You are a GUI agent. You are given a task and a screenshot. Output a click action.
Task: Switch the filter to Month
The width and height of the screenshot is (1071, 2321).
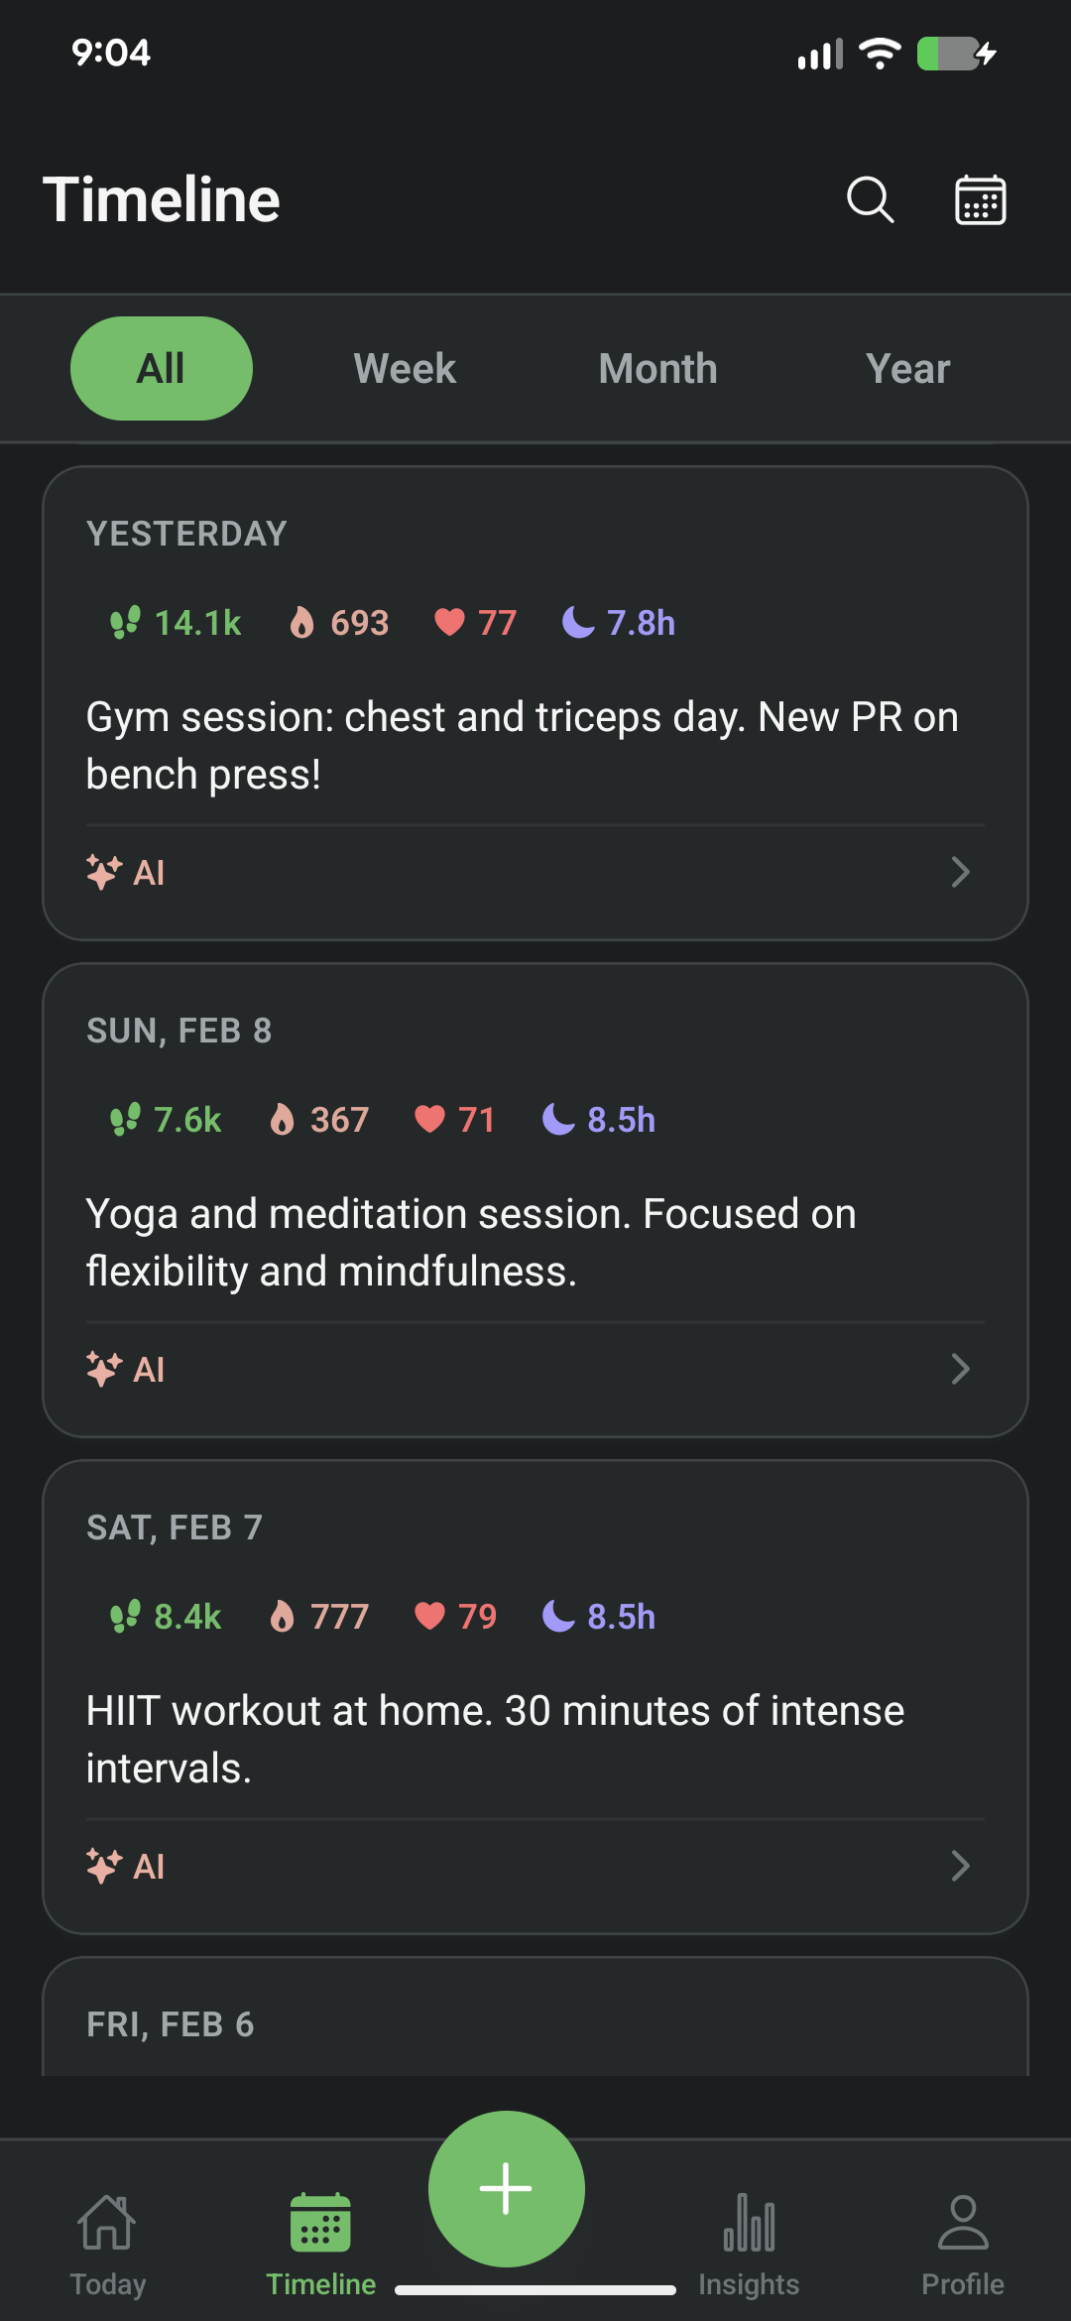click(657, 368)
